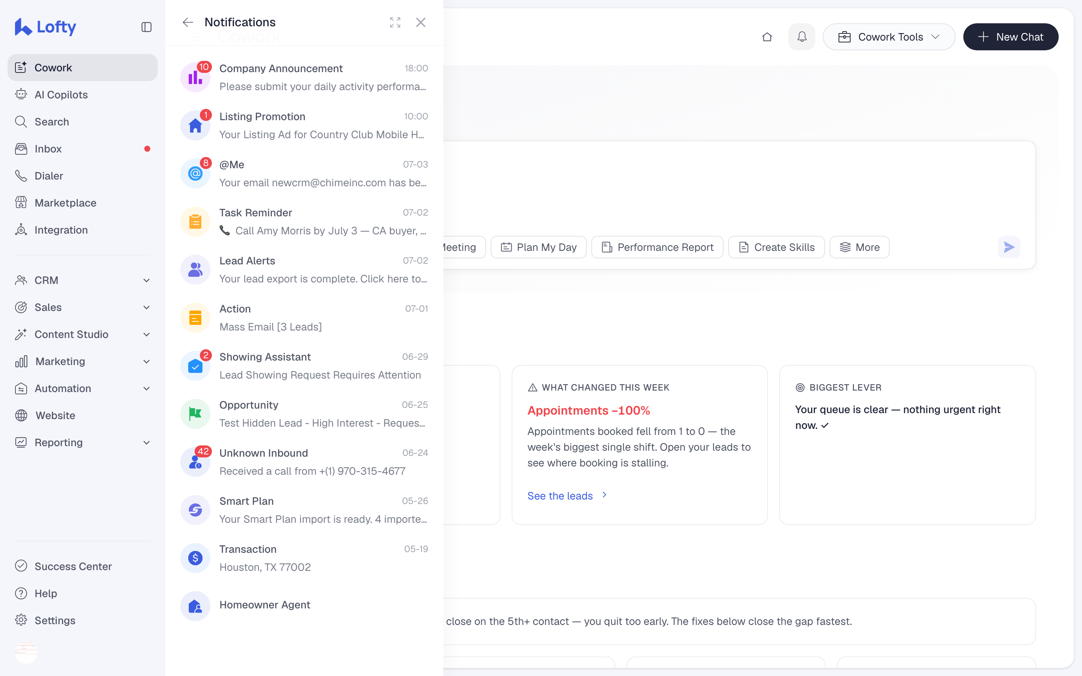Open Search in the sidebar
This screenshot has height=676, width=1082.
[83, 122]
